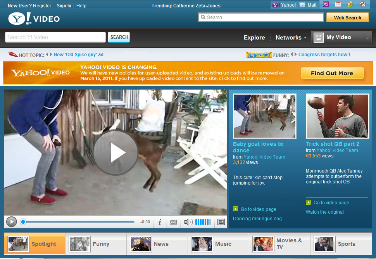Select the News category tab

point(157,243)
